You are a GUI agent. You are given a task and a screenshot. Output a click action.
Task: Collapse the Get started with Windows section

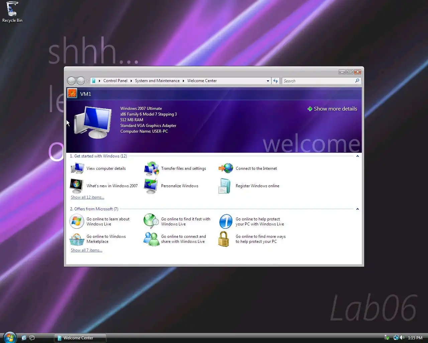357,156
